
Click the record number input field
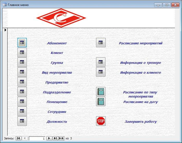point(37,138)
